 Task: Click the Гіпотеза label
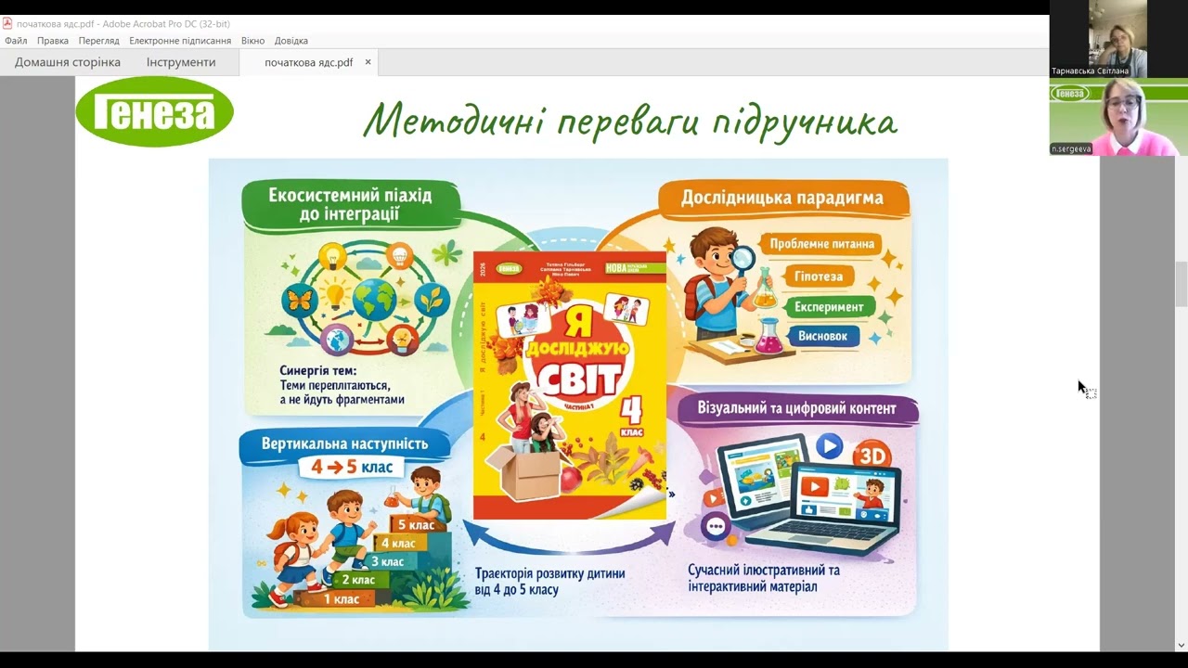pos(818,276)
